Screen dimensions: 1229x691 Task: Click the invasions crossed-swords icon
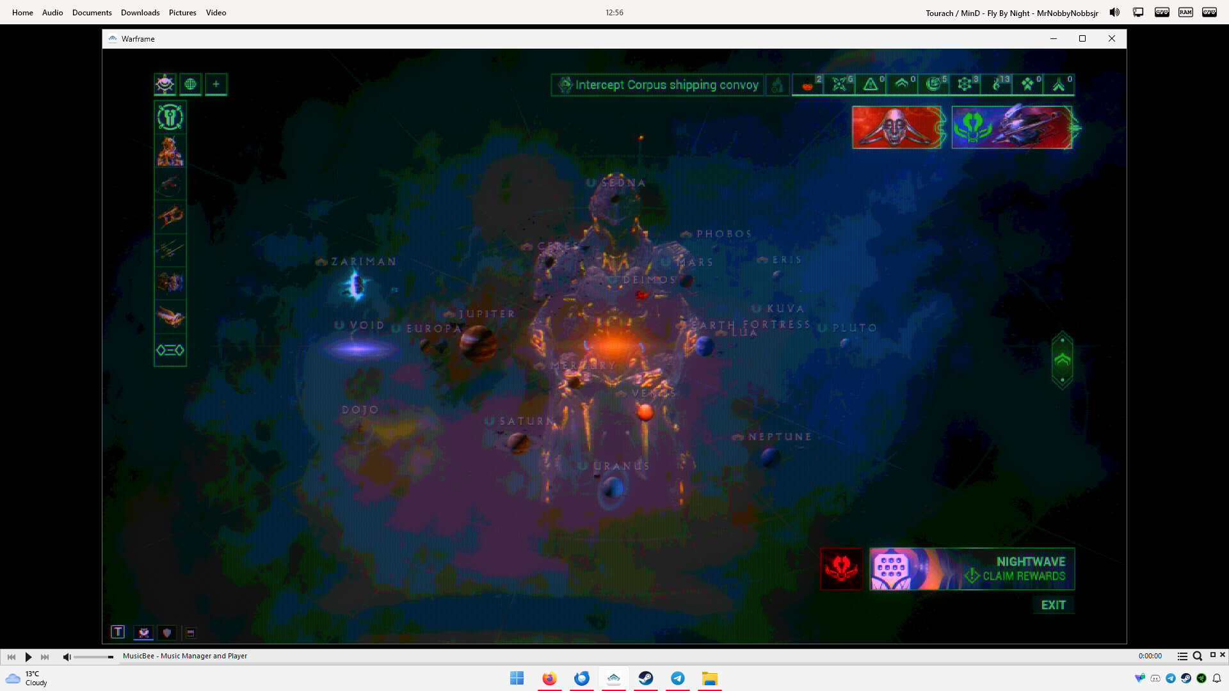[x=839, y=84]
